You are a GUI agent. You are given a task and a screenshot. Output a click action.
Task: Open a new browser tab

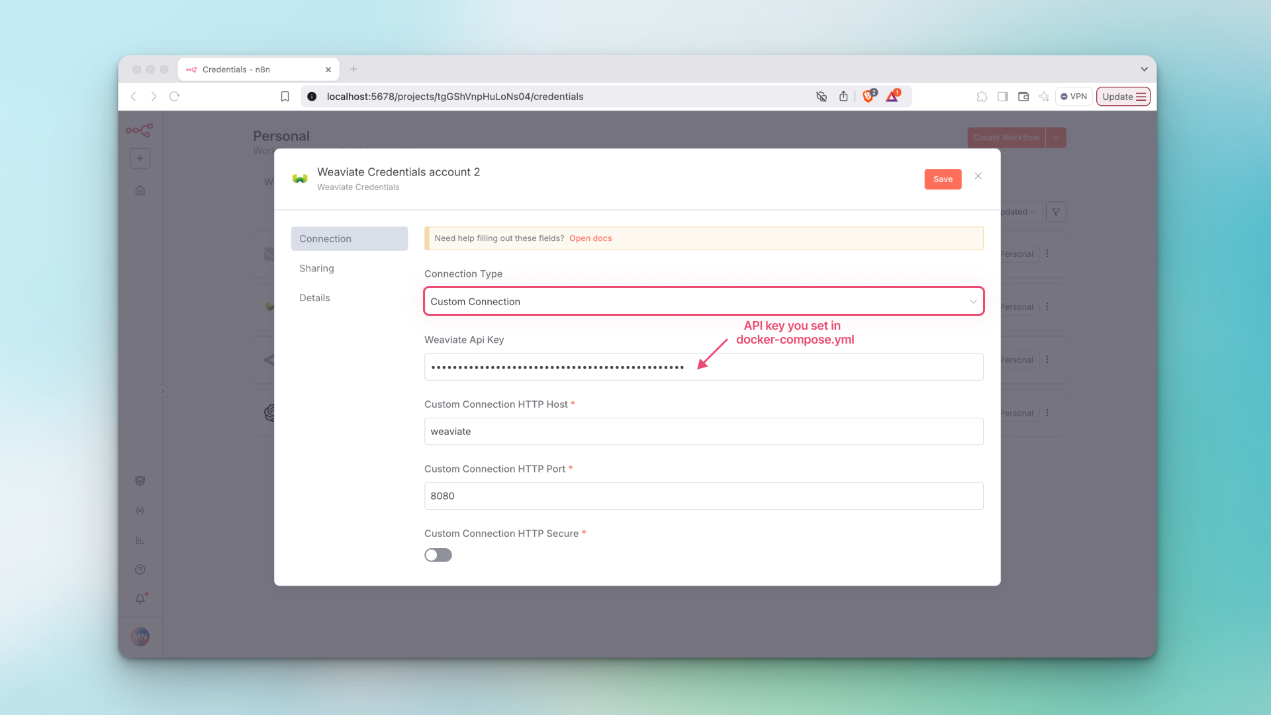tap(353, 69)
